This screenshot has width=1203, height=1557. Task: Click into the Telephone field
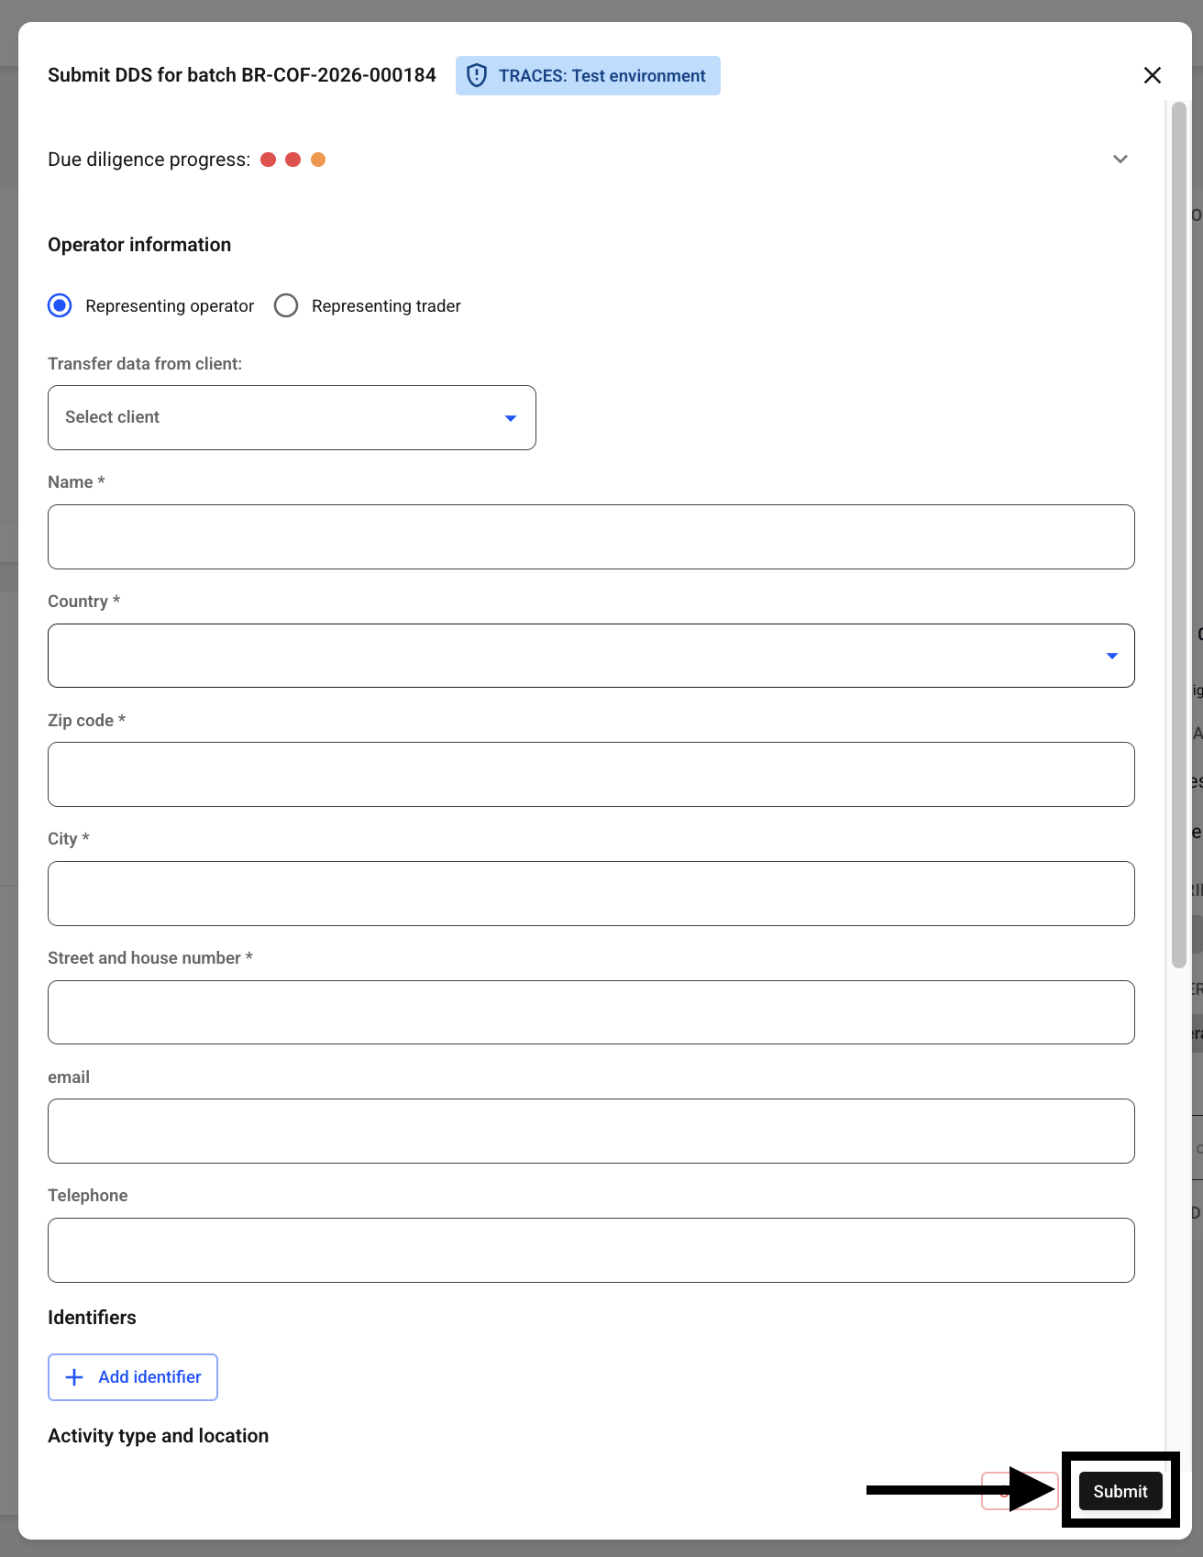pos(591,1250)
